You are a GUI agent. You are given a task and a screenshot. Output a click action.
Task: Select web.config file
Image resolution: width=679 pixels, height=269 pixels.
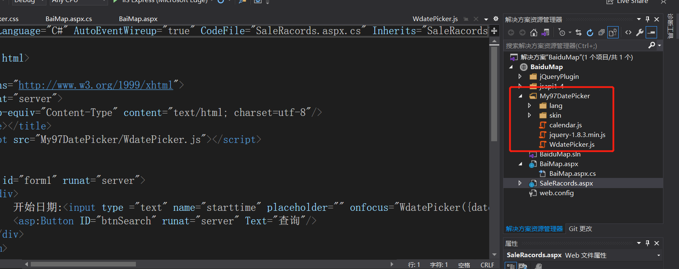(557, 193)
